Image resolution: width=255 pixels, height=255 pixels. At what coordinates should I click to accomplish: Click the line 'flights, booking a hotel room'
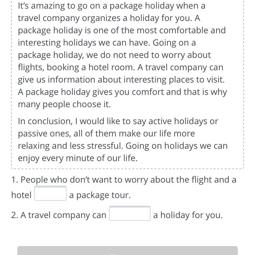[x=120, y=67]
